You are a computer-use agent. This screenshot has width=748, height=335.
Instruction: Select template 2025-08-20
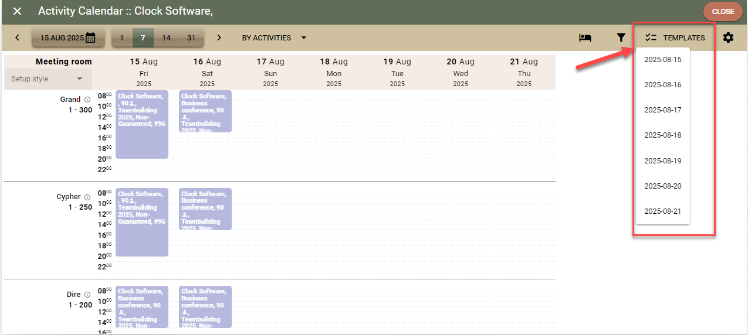(663, 186)
